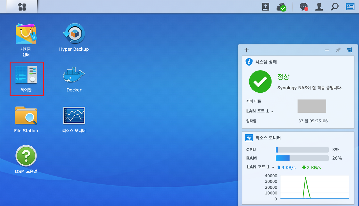
Task: Open the upload queue icon in the taskbar
Action: tap(266, 7)
